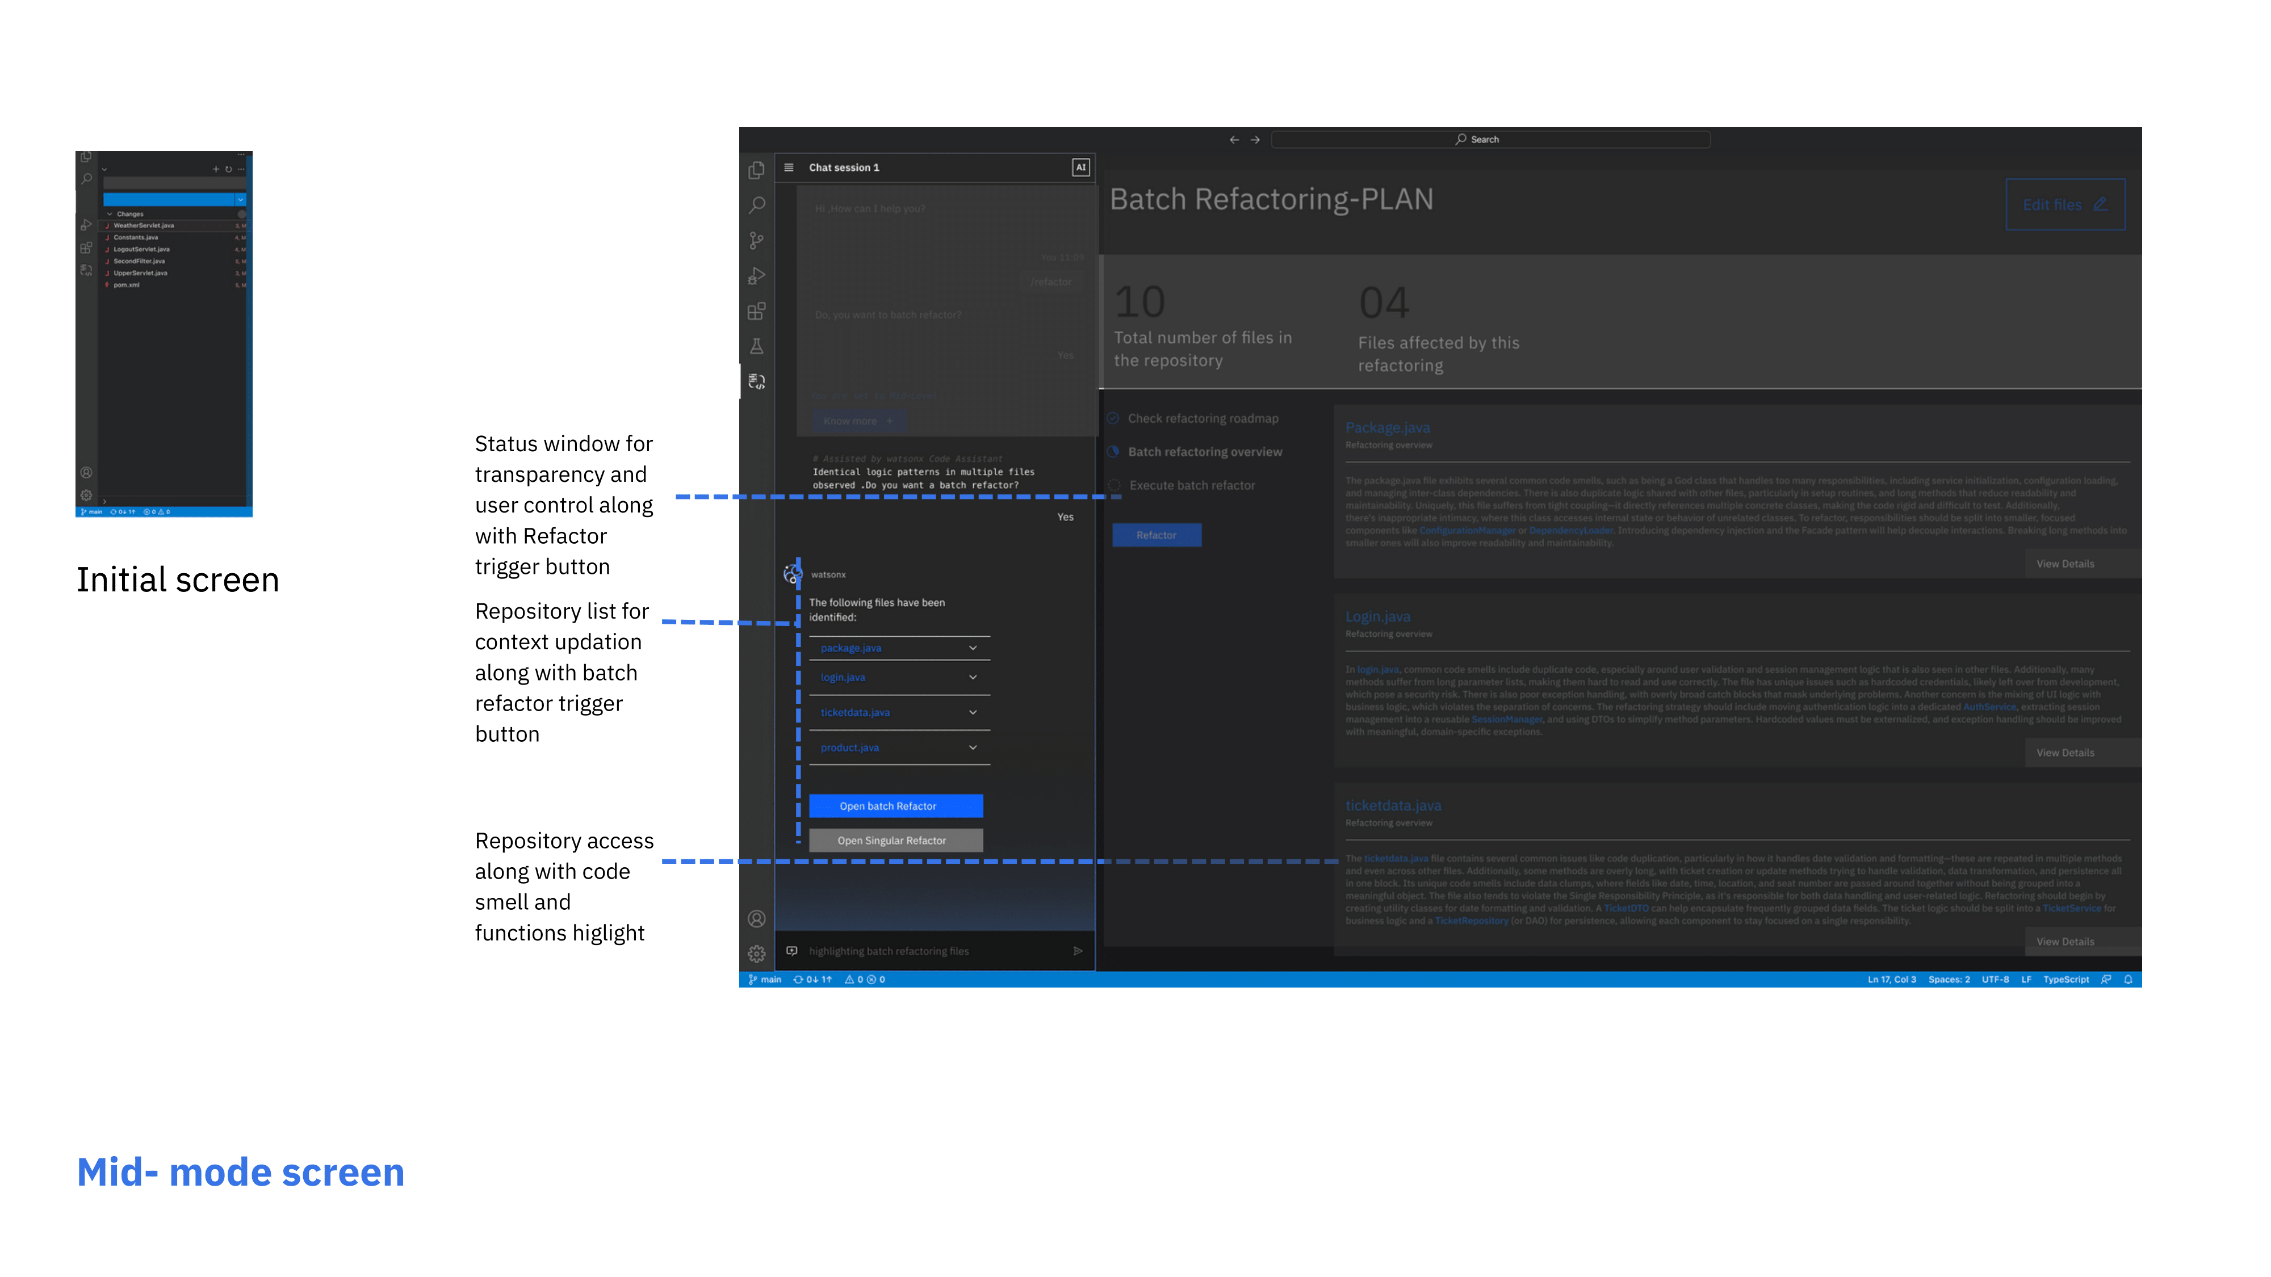Open the Manage gear icon in main activity bar
This screenshot has height=1277, width=2271.
[756, 953]
